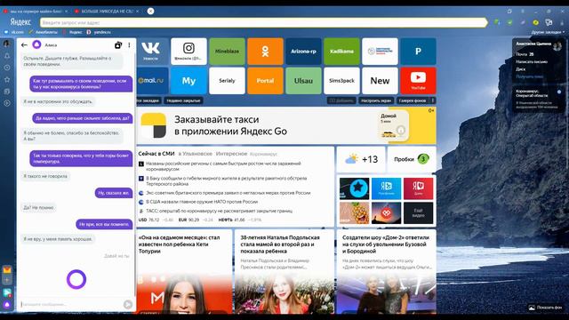Open Arizona-rp tile on tableau

coord(303,52)
